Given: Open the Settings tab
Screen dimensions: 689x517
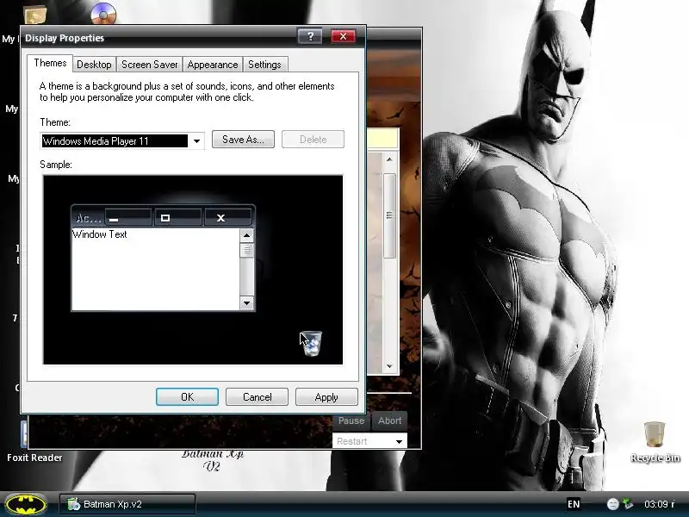Looking at the screenshot, I should click(264, 65).
